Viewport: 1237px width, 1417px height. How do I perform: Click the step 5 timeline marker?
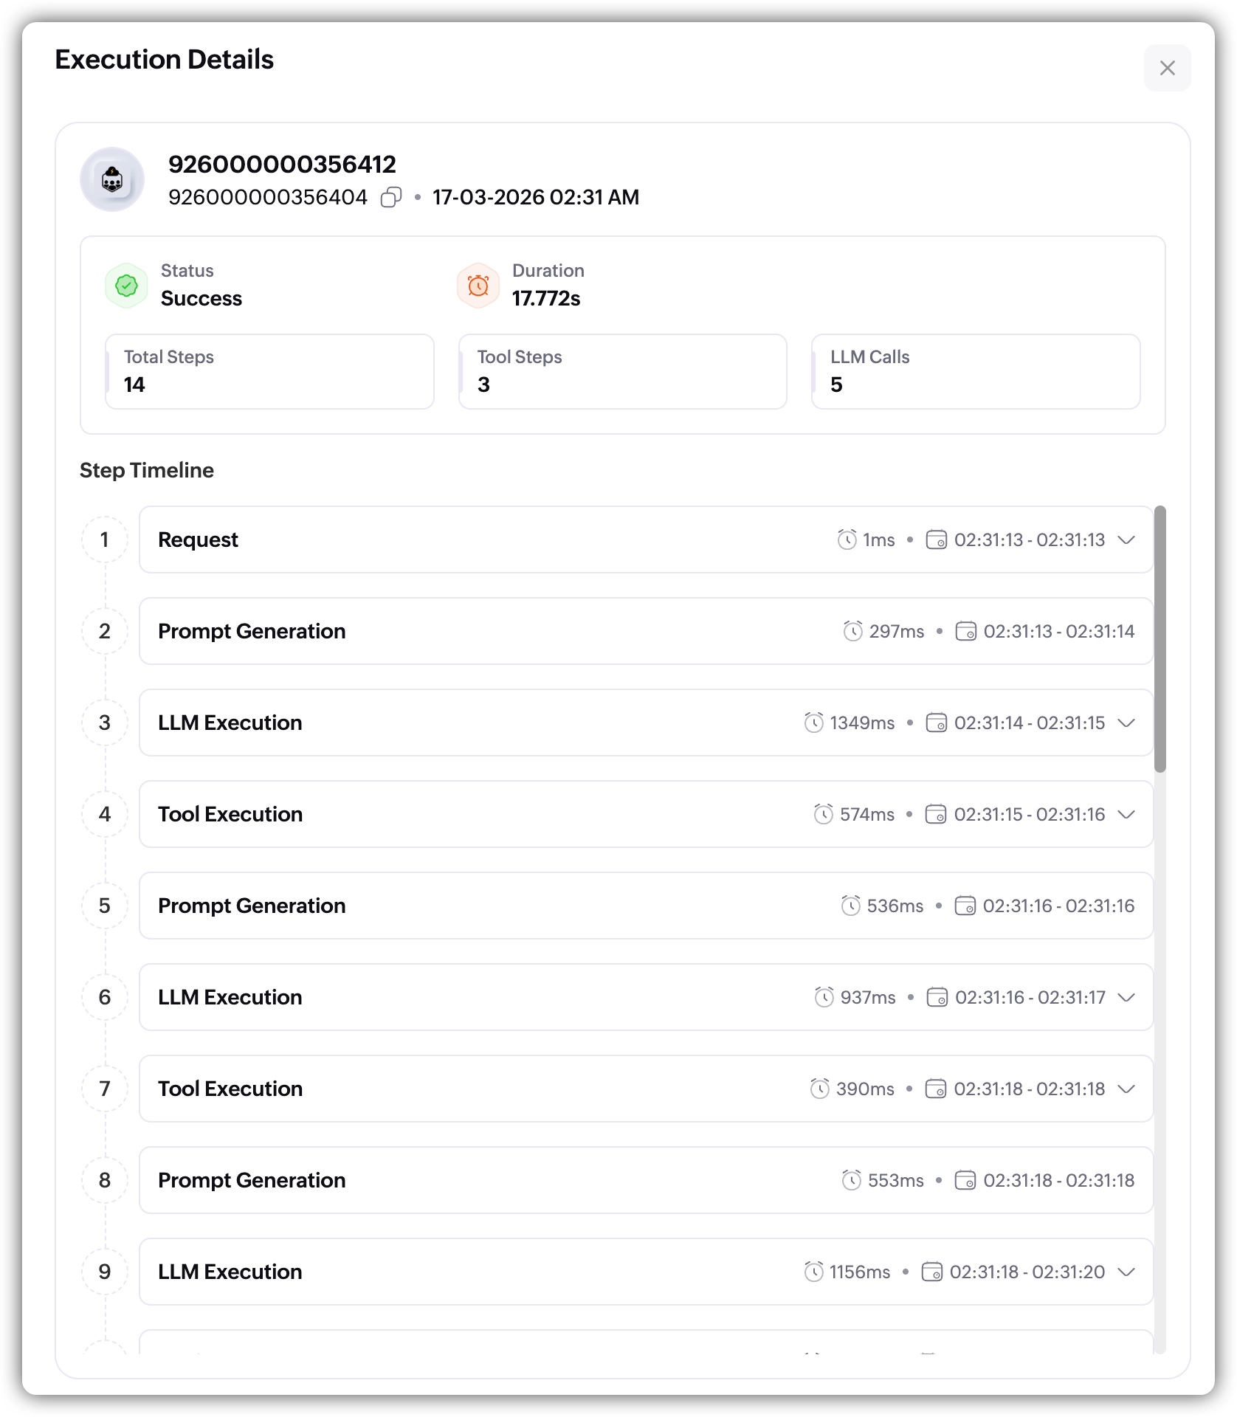pyautogui.click(x=105, y=906)
